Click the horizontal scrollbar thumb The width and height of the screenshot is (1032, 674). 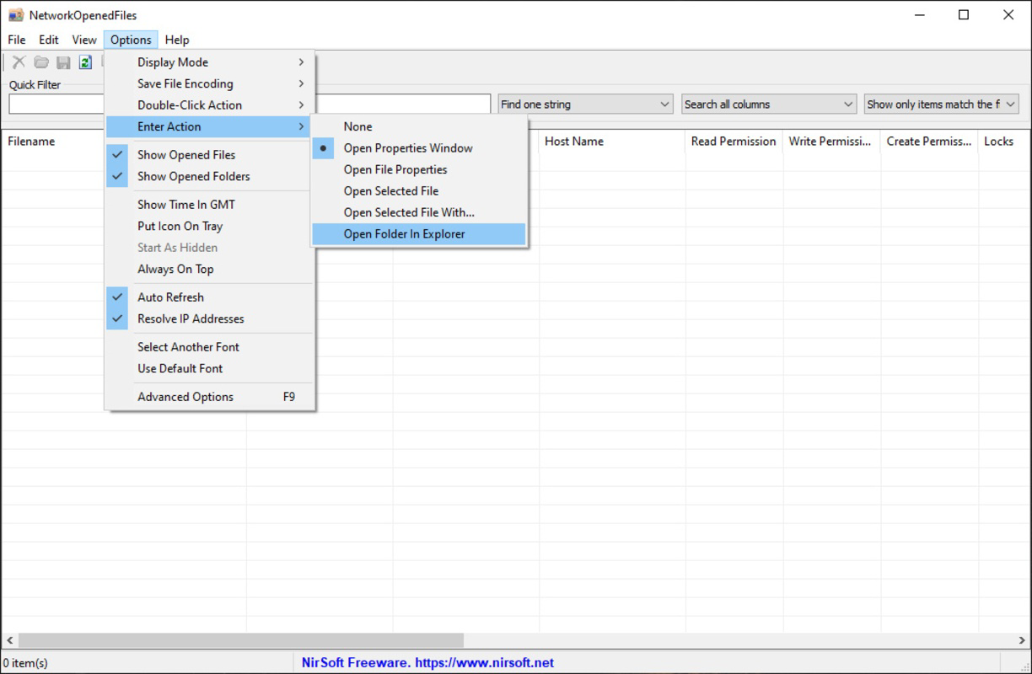tap(240, 640)
